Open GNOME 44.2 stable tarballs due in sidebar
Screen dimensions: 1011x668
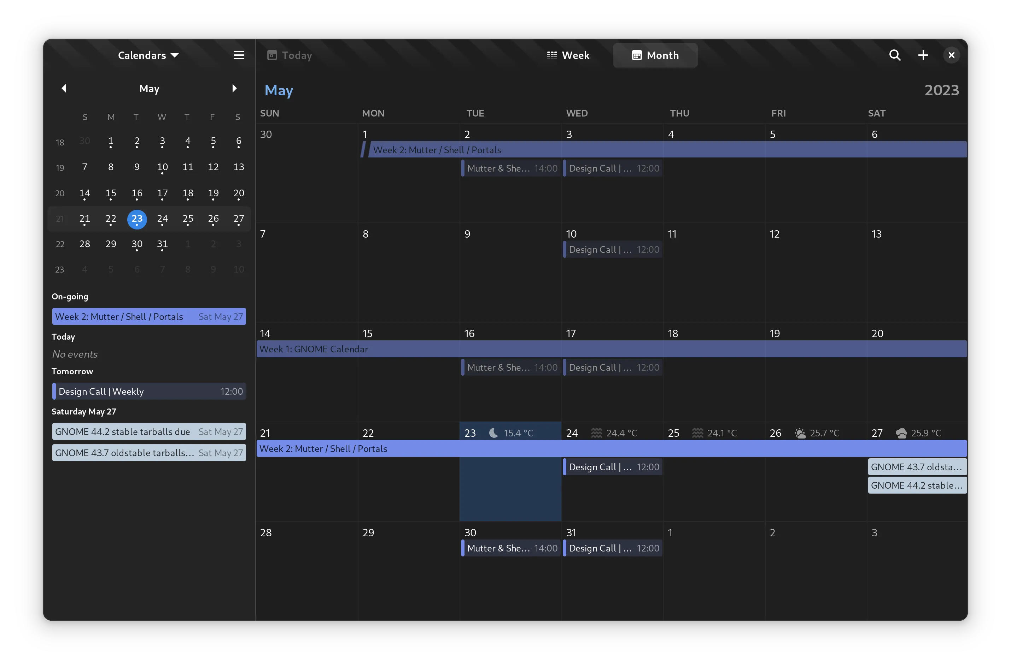149,431
